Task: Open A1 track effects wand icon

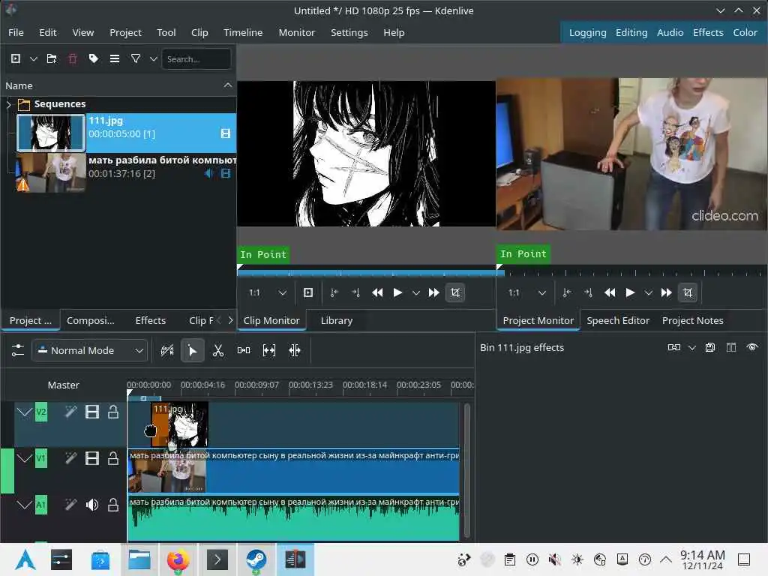Action: click(71, 505)
